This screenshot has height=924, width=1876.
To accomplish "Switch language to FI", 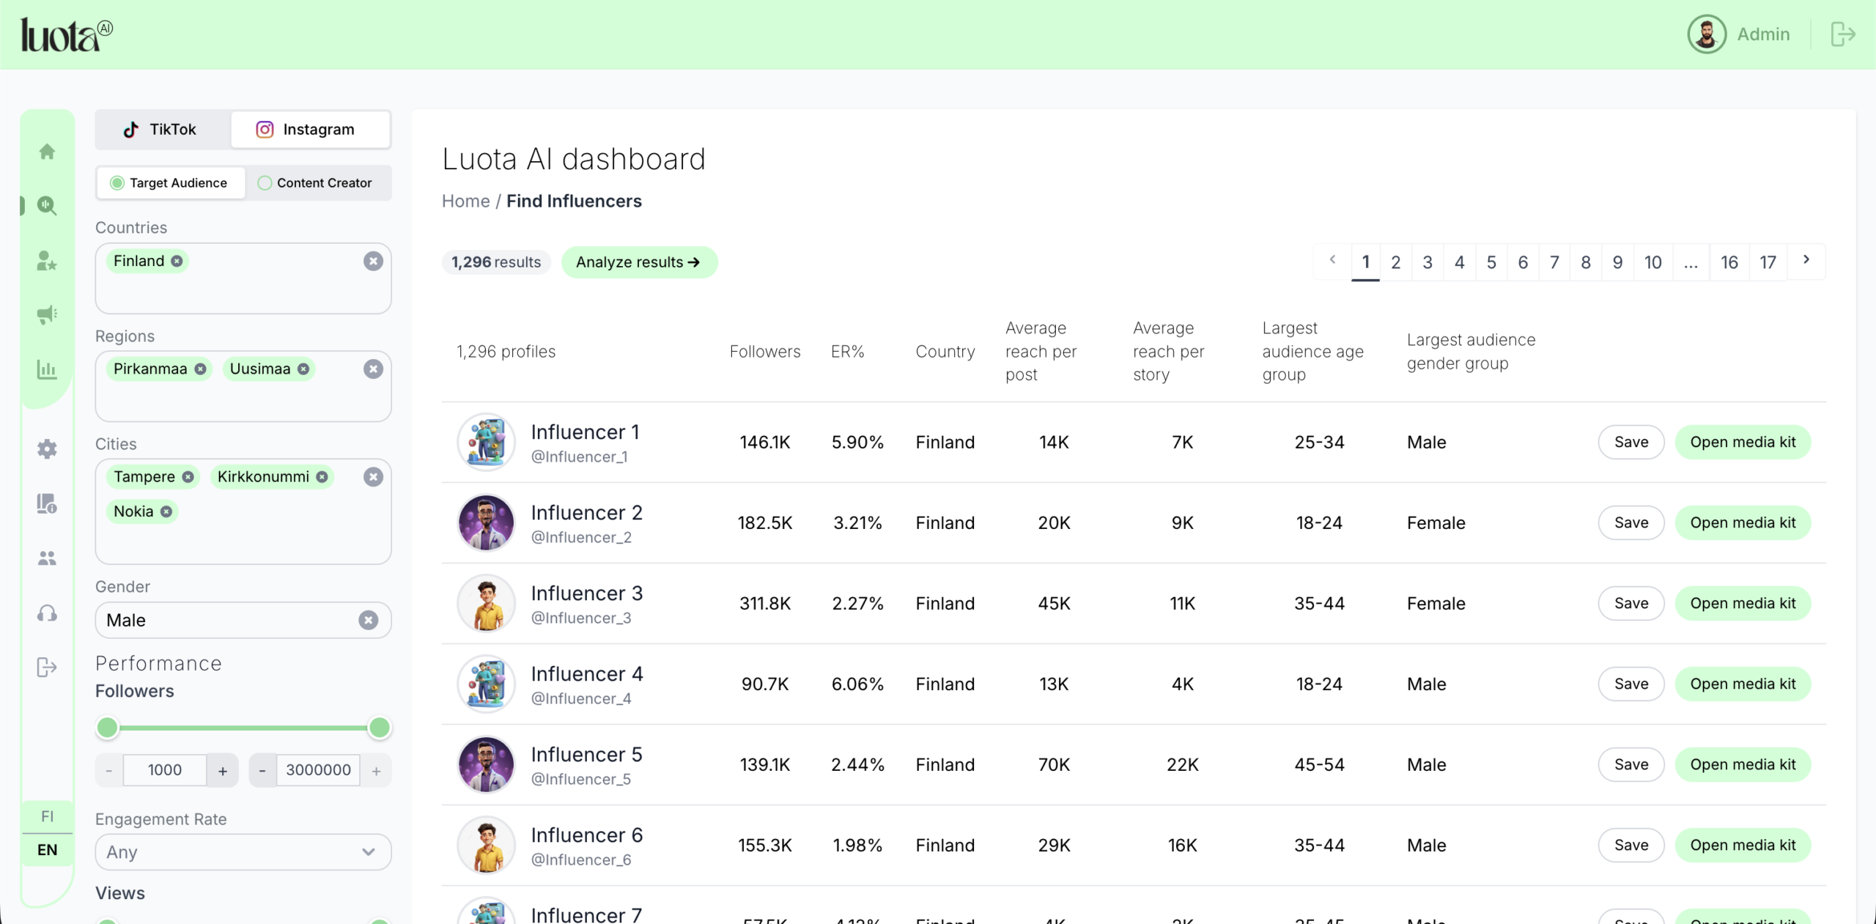I will [47, 816].
